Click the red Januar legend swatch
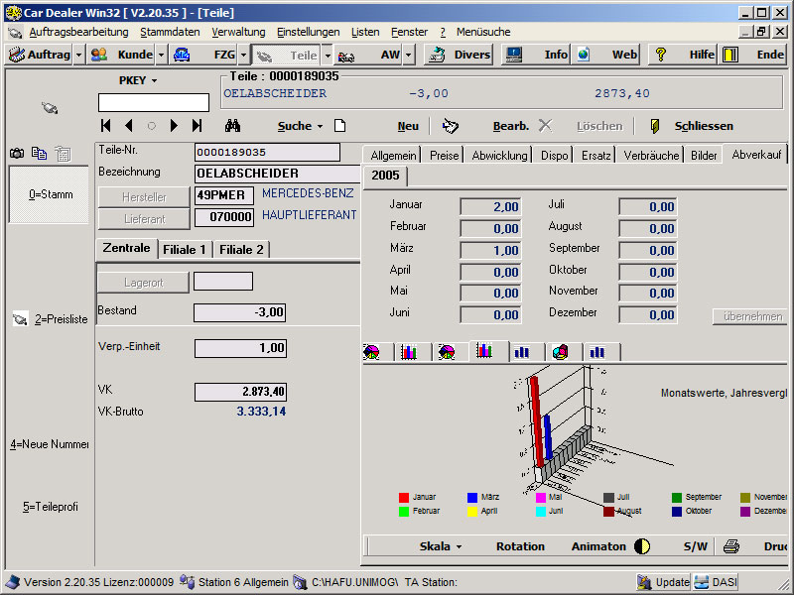This screenshot has height=595, width=794. [404, 497]
